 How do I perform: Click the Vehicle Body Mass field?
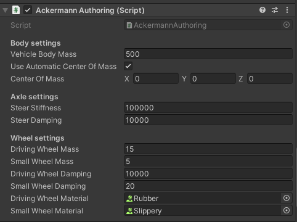[208, 54]
